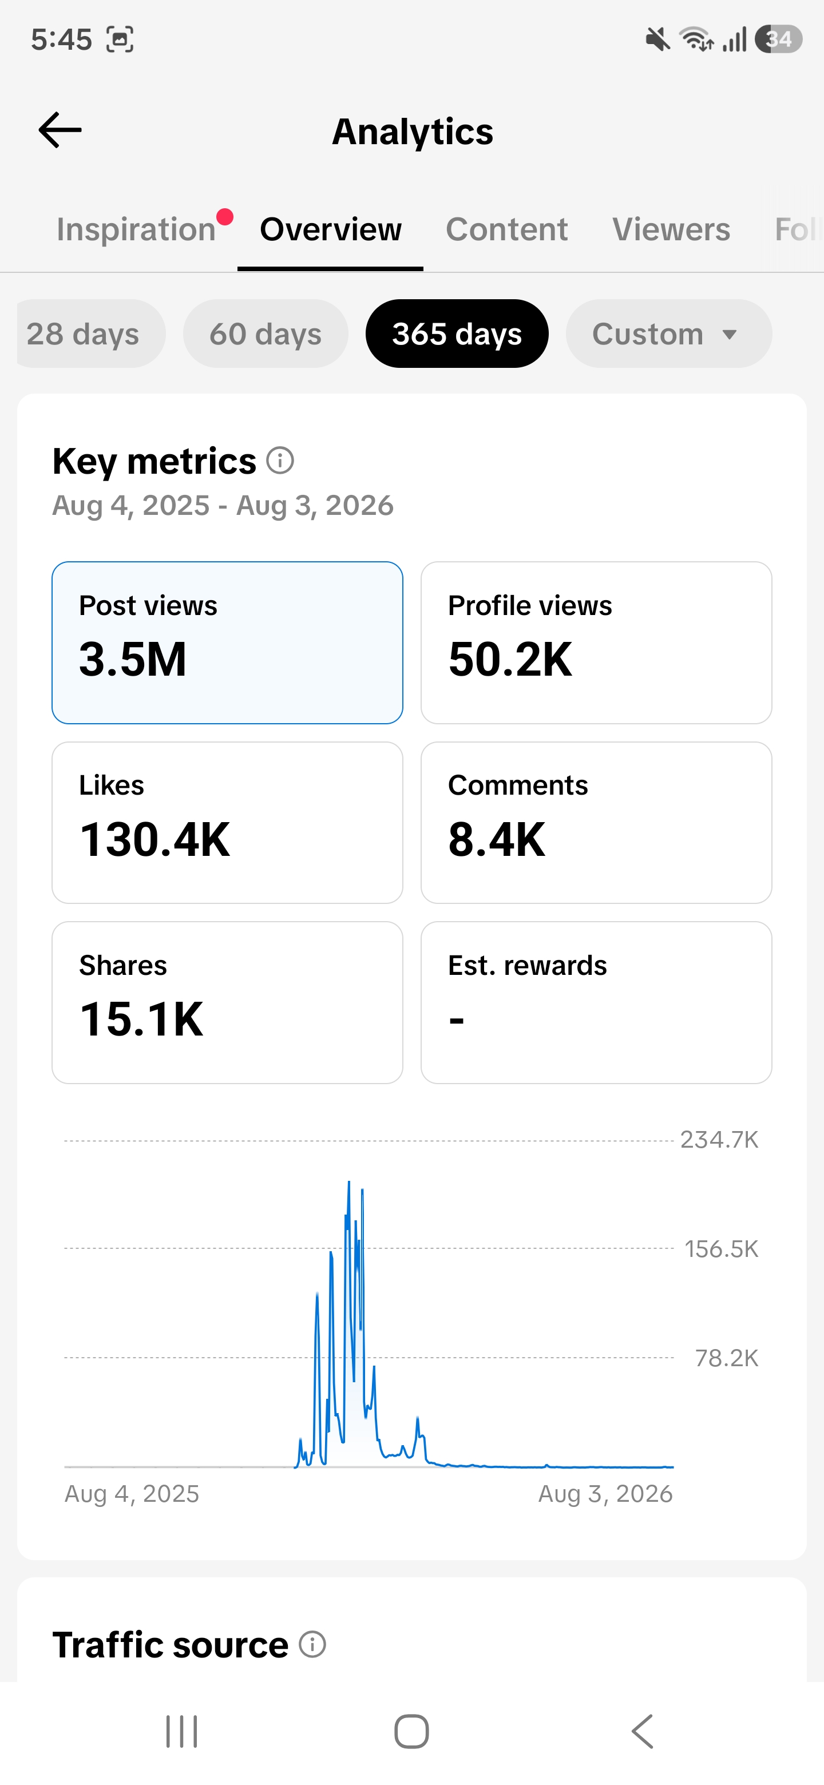Tap the Android home button icon
Viewport: 824px width, 1785px height.
pos(411,1732)
